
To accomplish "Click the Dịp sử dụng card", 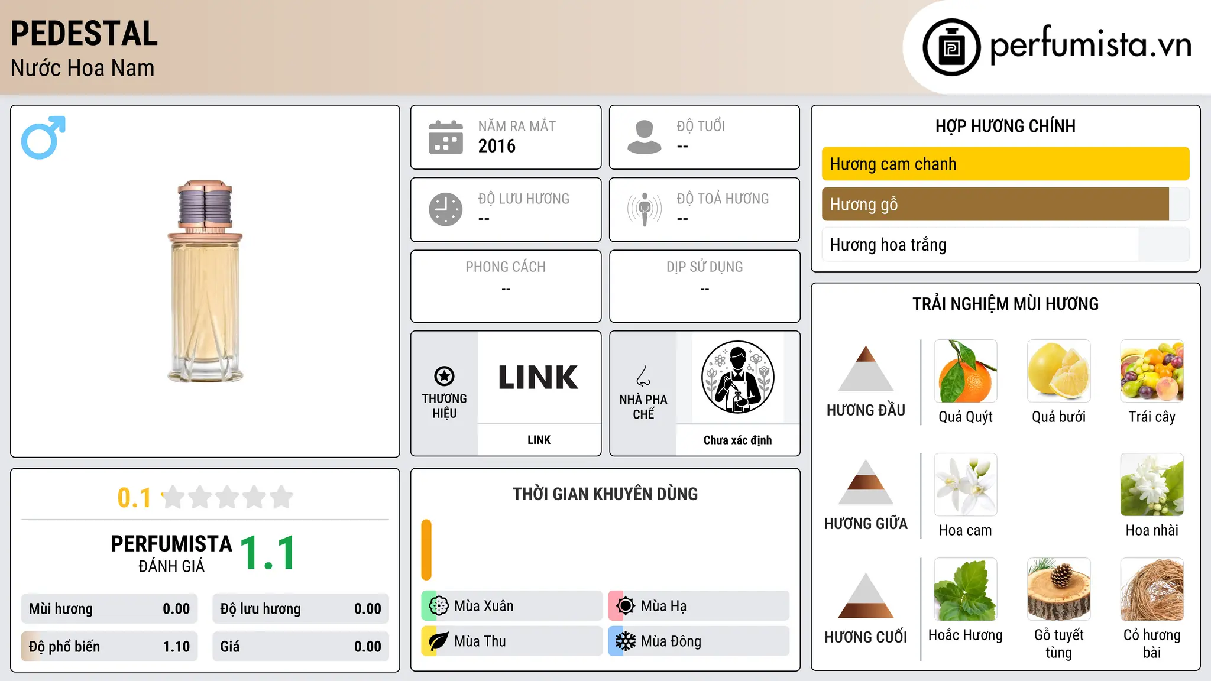I will tap(704, 286).
